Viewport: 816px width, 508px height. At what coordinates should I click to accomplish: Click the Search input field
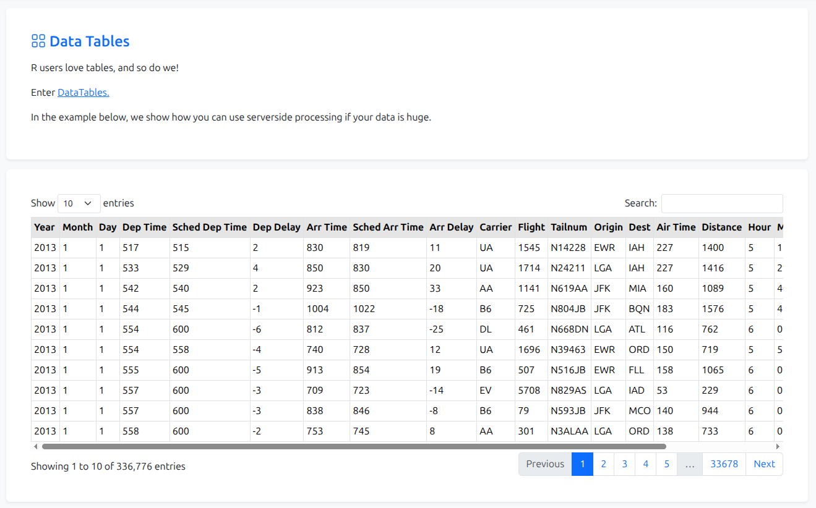pos(721,203)
